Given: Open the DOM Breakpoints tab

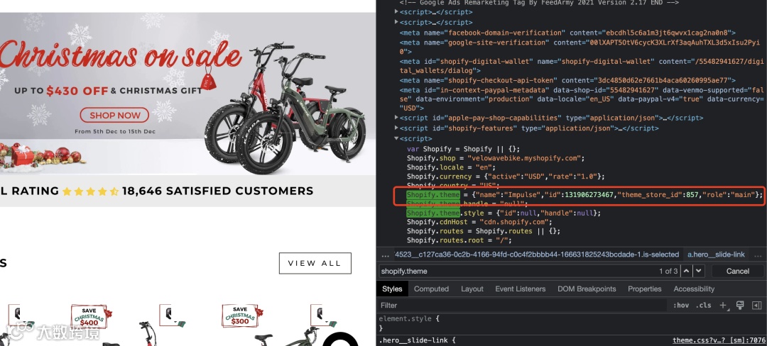Looking at the screenshot, I should pos(587,289).
